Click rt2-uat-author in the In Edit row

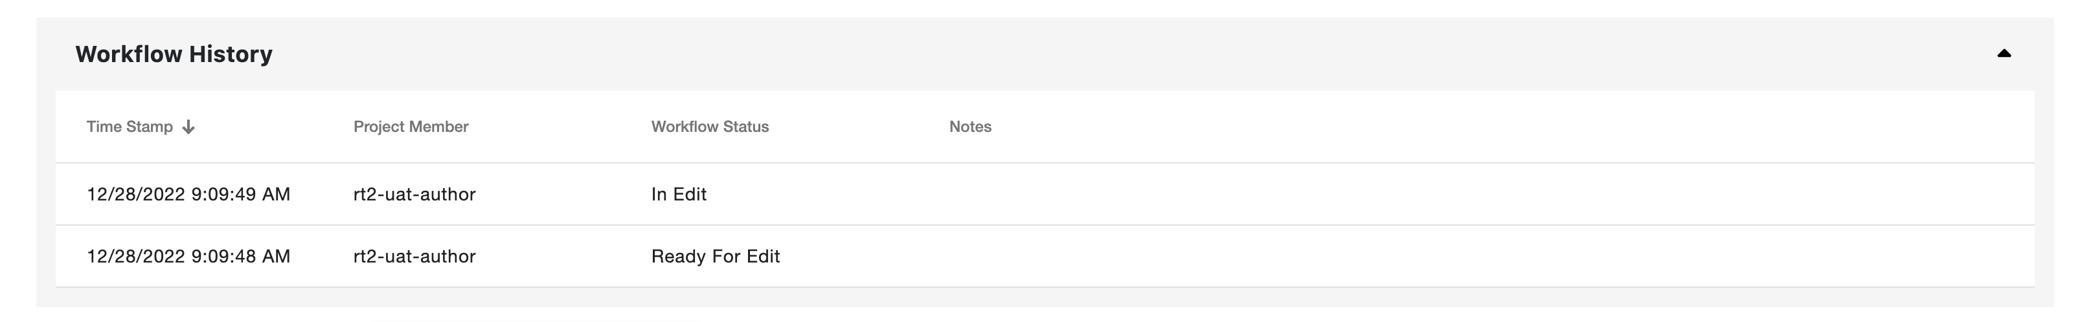pyautogui.click(x=415, y=194)
